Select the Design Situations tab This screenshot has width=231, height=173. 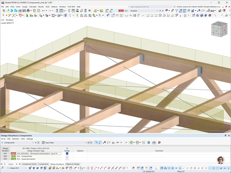[57, 164]
